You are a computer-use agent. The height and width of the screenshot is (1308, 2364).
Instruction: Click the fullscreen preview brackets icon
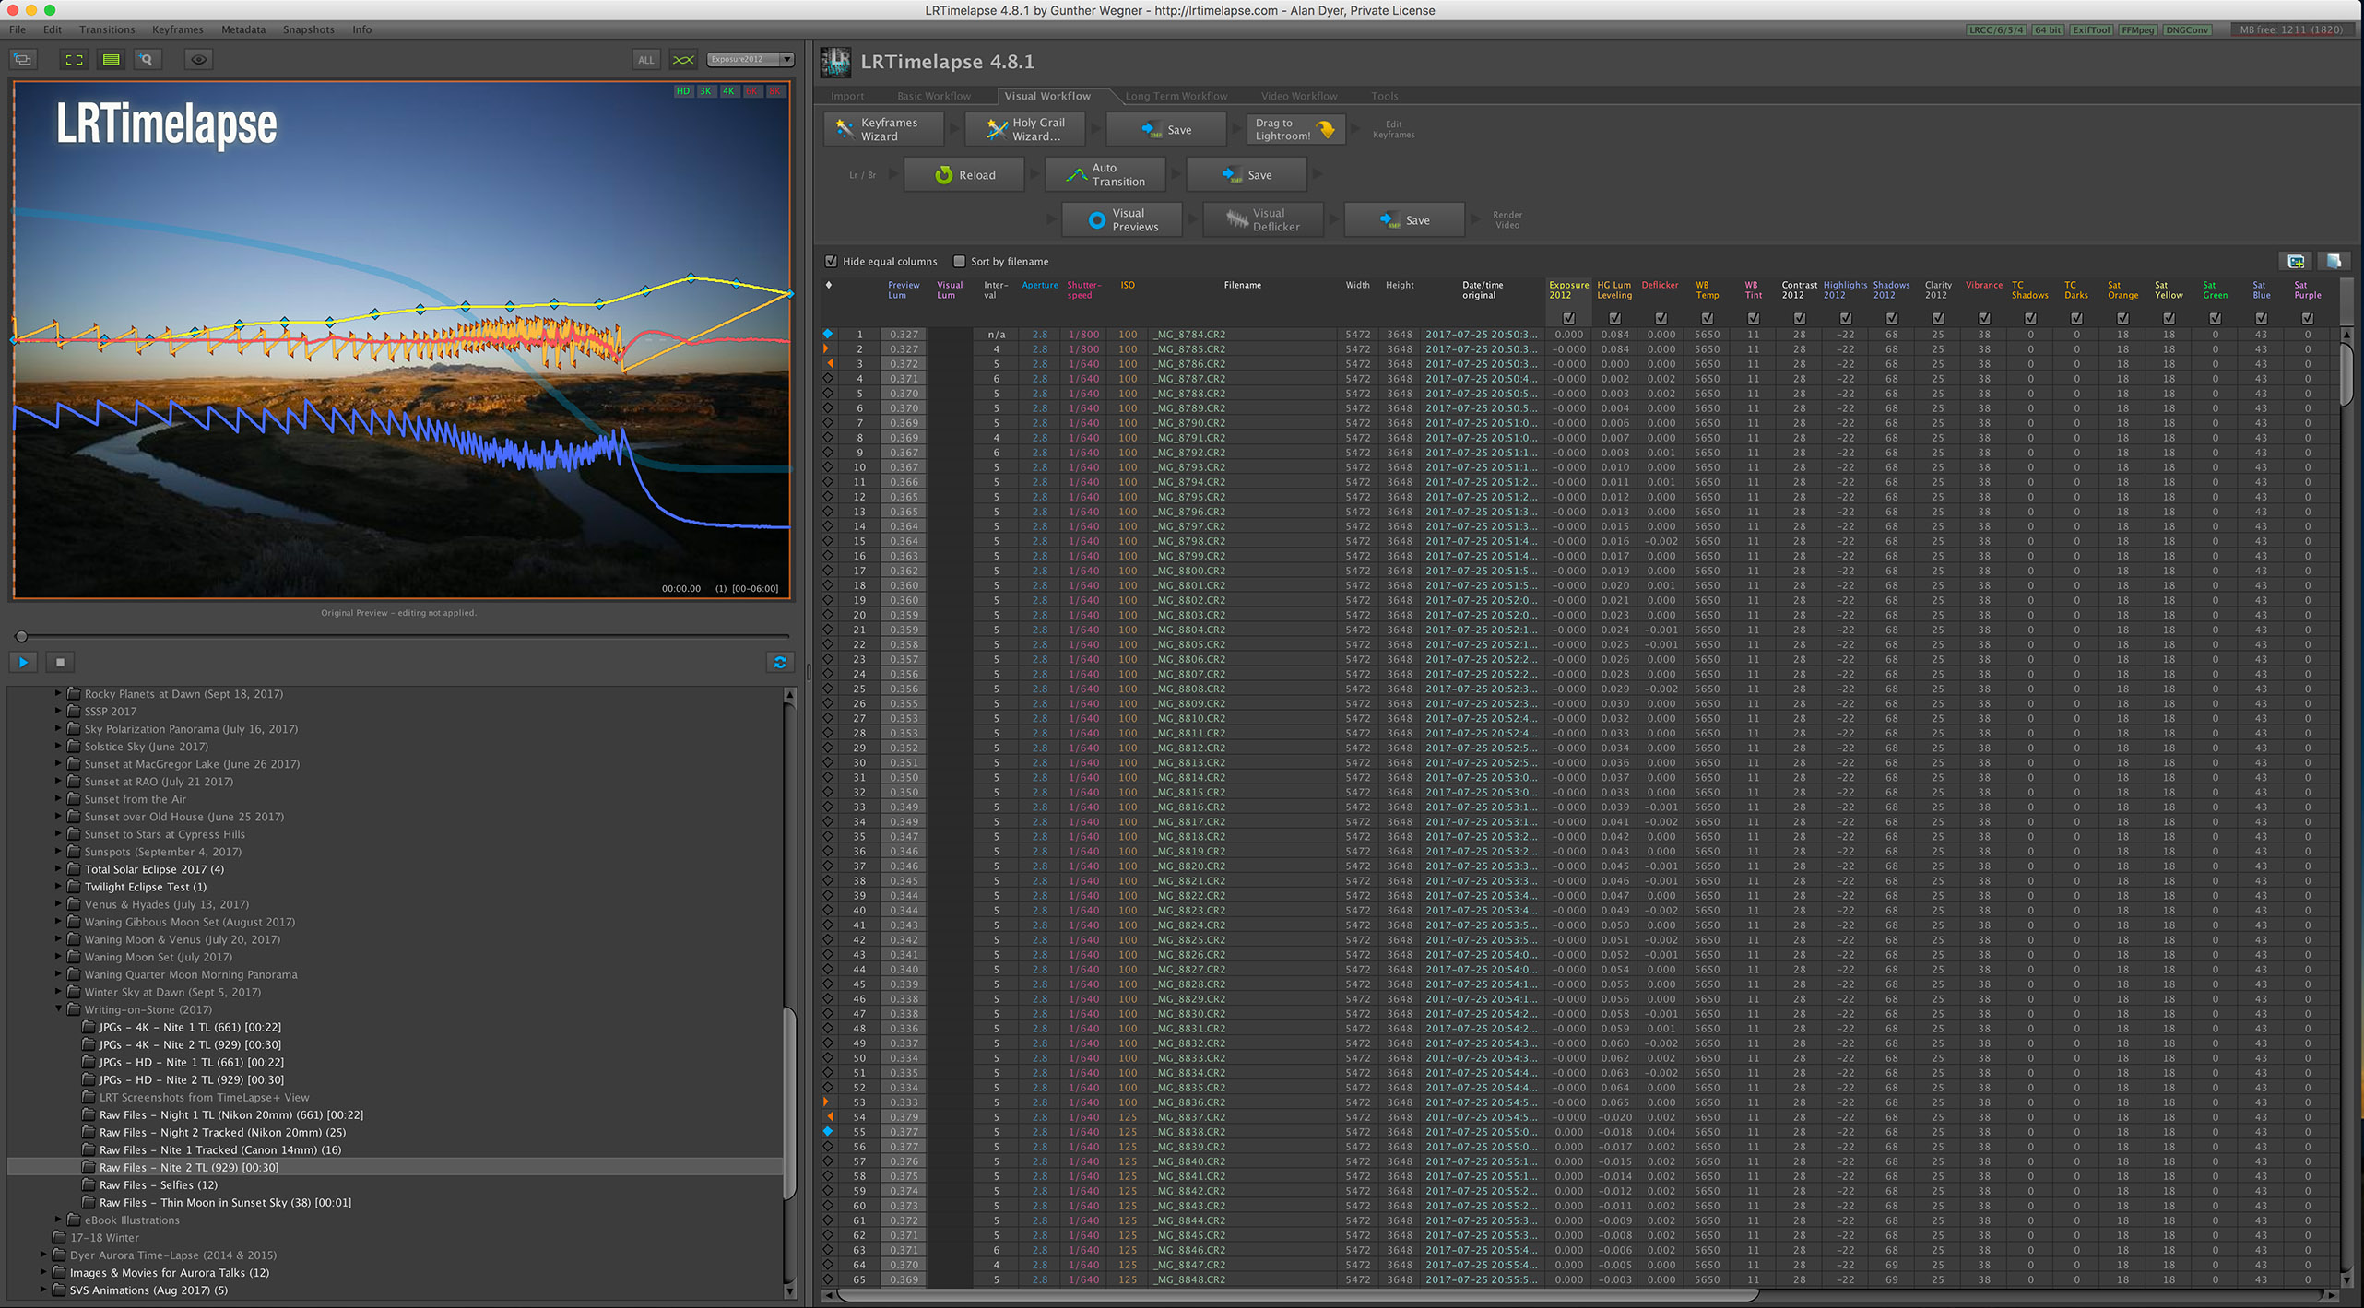(x=74, y=60)
